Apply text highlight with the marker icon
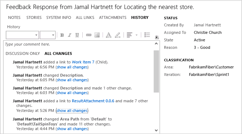The width and height of the screenshot is (242, 134). [x=118, y=35]
